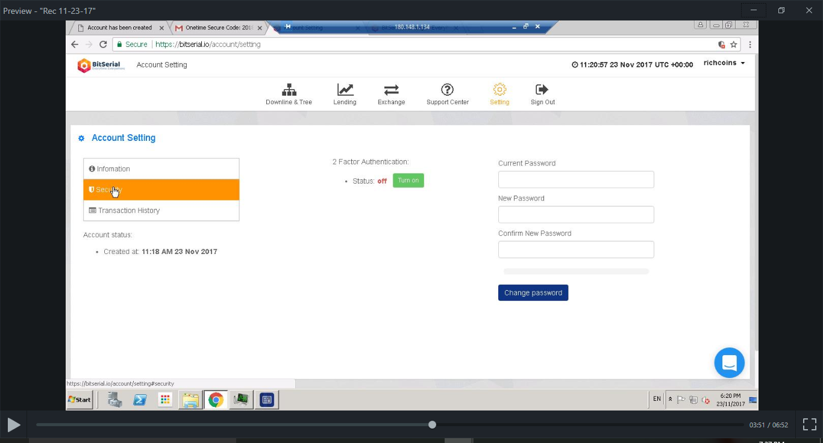This screenshot has width=823, height=443.
Task: Click the Confirm New Password field
Action: 575,249
